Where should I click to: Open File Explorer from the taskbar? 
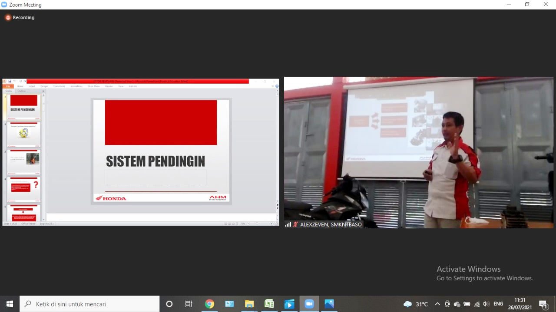click(249, 304)
